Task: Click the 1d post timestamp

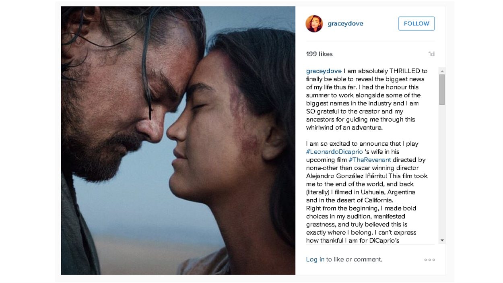Action: pyautogui.click(x=431, y=54)
